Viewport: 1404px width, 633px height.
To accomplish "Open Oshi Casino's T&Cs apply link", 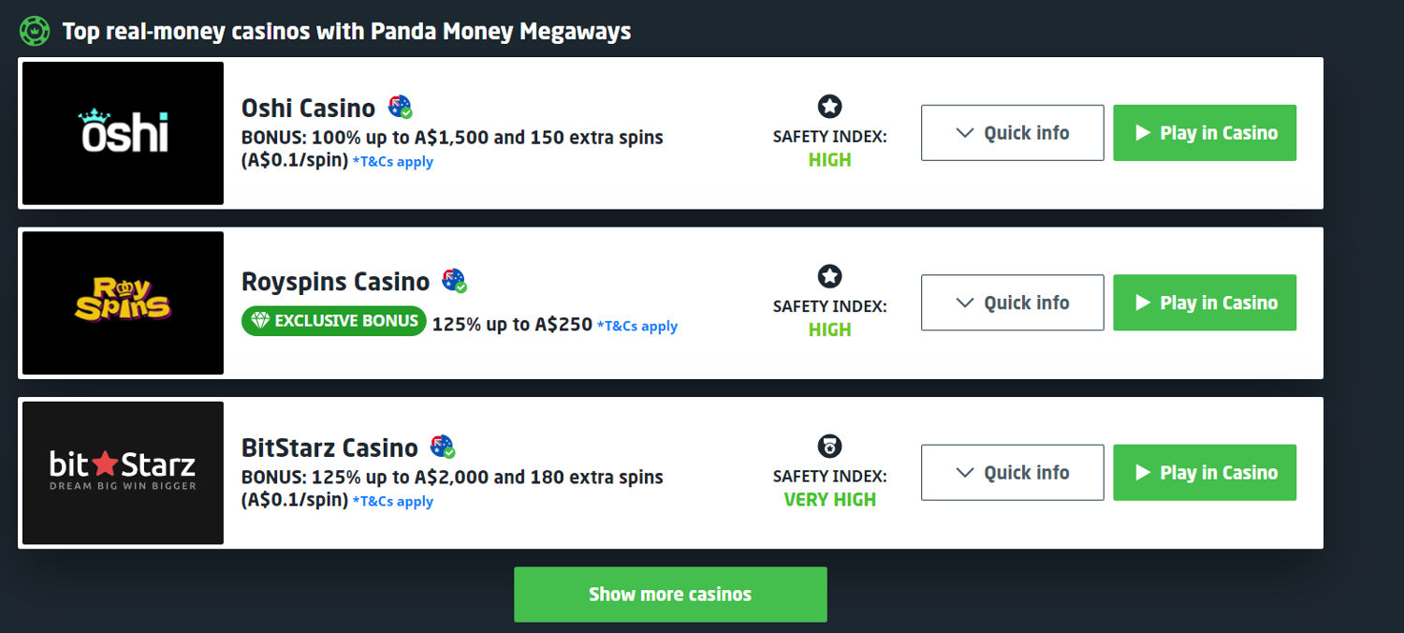I will (393, 161).
